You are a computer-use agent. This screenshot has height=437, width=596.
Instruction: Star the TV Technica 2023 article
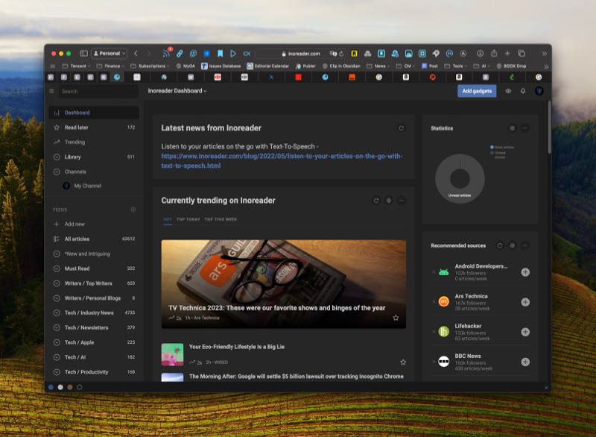pos(396,318)
